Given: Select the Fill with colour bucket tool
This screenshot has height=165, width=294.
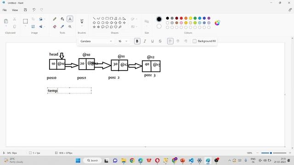Looking at the screenshot, I should (x=62, y=19).
